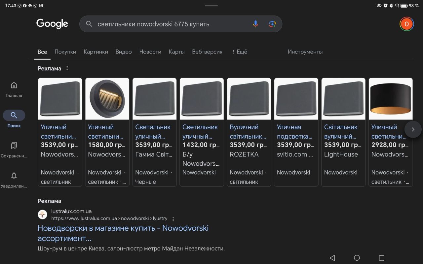Open the Инструменты search tools
This screenshot has height=264, width=423.
[x=305, y=52]
